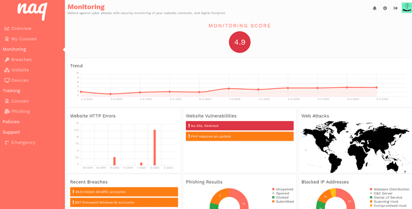Viewport: 412px width, 209px height.
Task: Click the red Phishing donut segment labeled 10
Action: click(x=242, y=199)
